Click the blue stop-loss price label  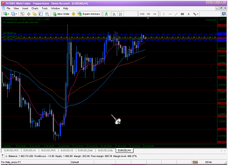pyautogui.click(x=222, y=40)
